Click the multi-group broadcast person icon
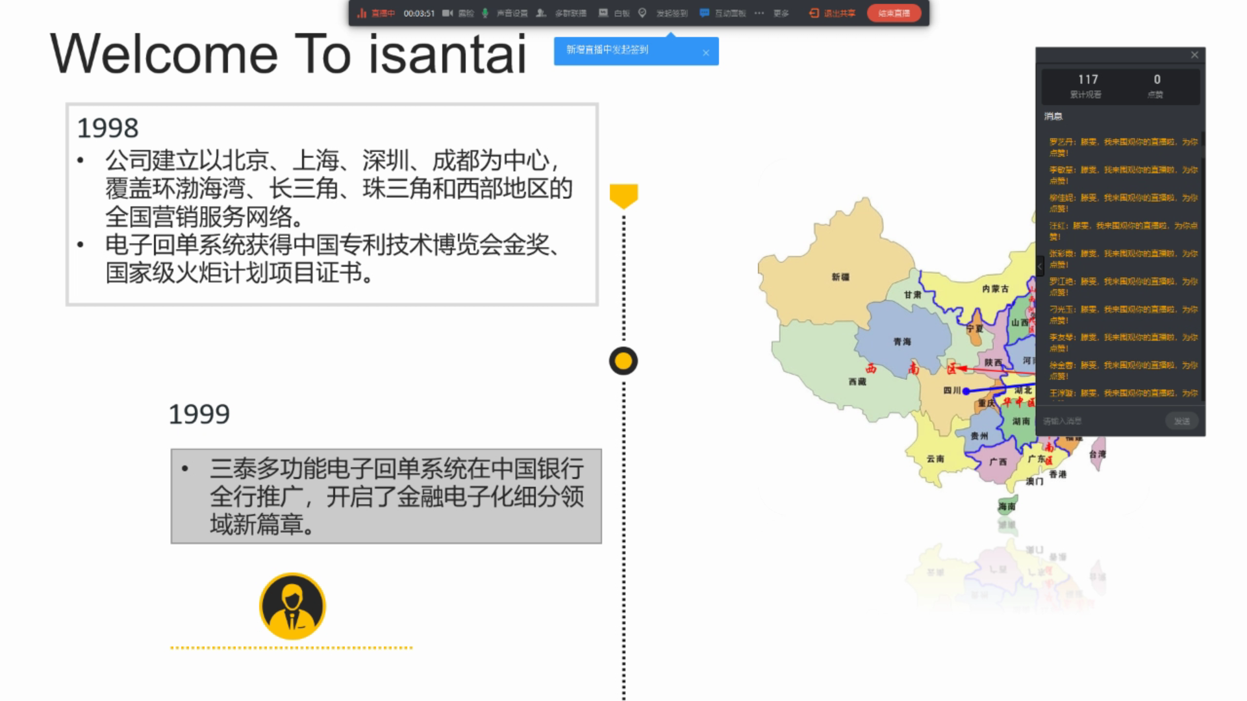The image size is (1247, 701). pyautogui.click(x=540, y=13)
